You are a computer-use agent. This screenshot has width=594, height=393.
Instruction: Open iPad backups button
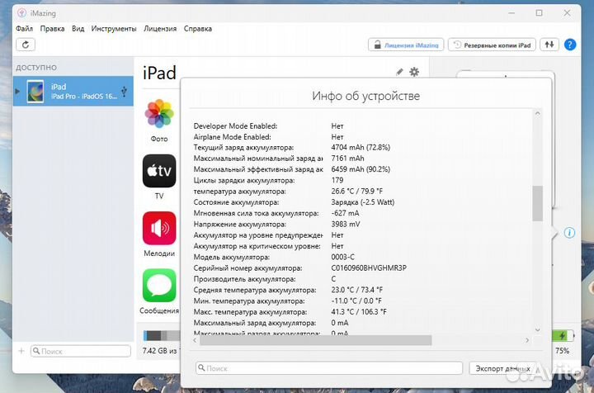pos(492,45)
